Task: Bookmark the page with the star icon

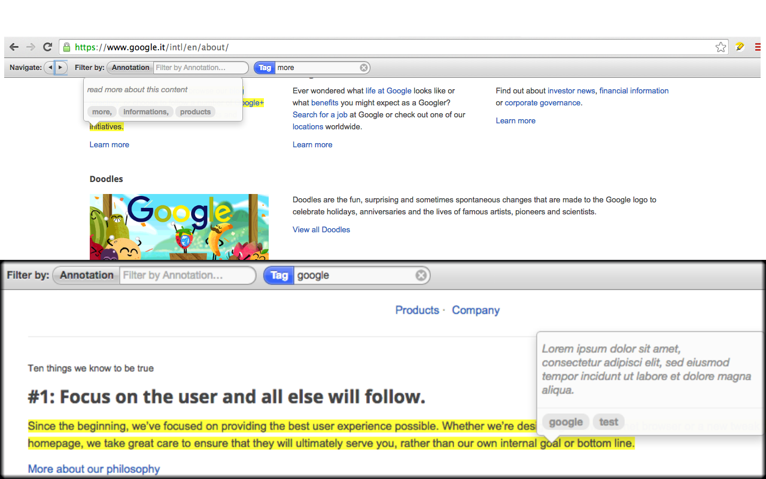Action: point(721,47)
